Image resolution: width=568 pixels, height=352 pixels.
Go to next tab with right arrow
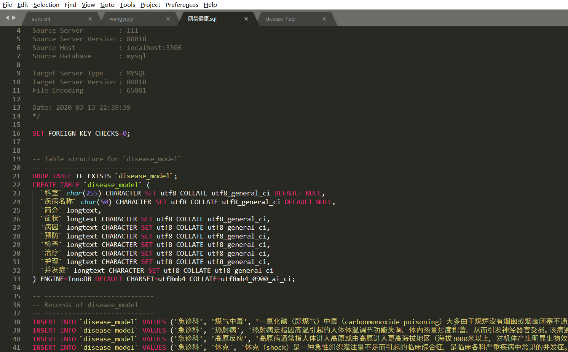(x=14, y=18)
